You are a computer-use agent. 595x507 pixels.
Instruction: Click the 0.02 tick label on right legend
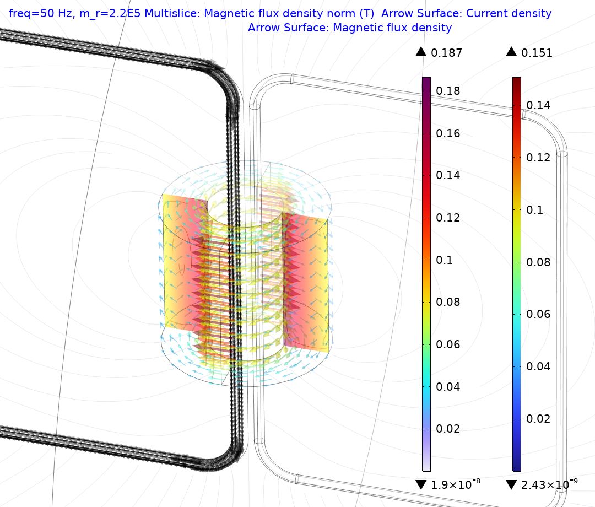pos(539,418)
